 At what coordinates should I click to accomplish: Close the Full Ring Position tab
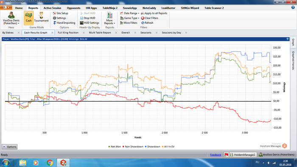point(84,33)
